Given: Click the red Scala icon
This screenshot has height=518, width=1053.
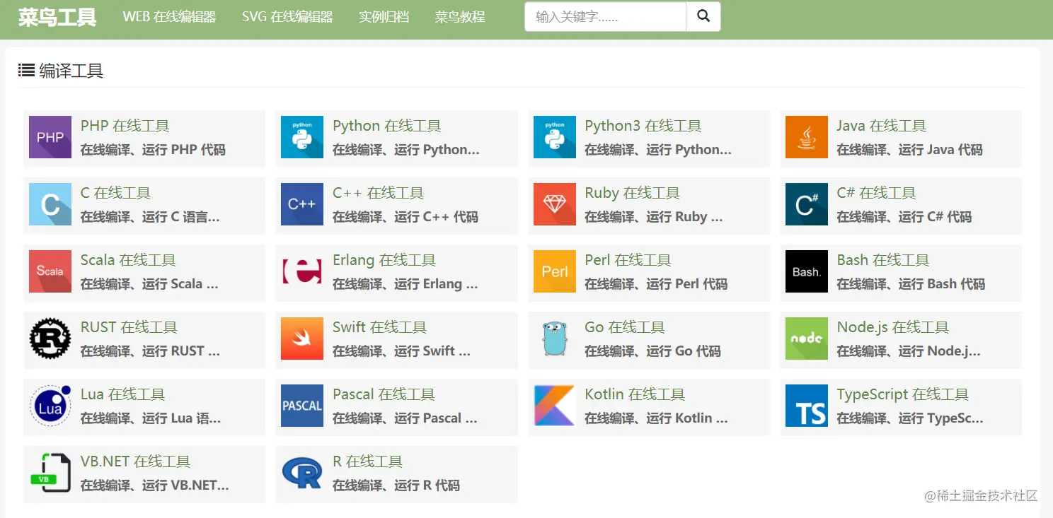Looking at the screenshot, I should coord(50,271).
